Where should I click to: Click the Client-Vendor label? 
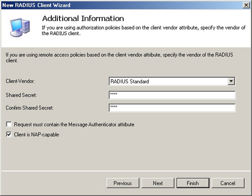(20, 81)
